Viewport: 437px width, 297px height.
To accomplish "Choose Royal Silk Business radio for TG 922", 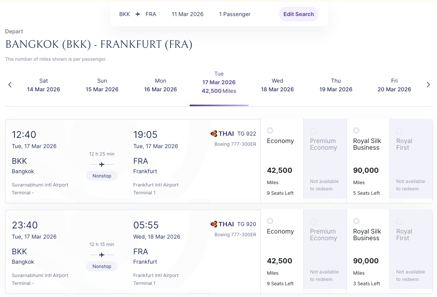I will pyautogui.click(x=356, y=130).
